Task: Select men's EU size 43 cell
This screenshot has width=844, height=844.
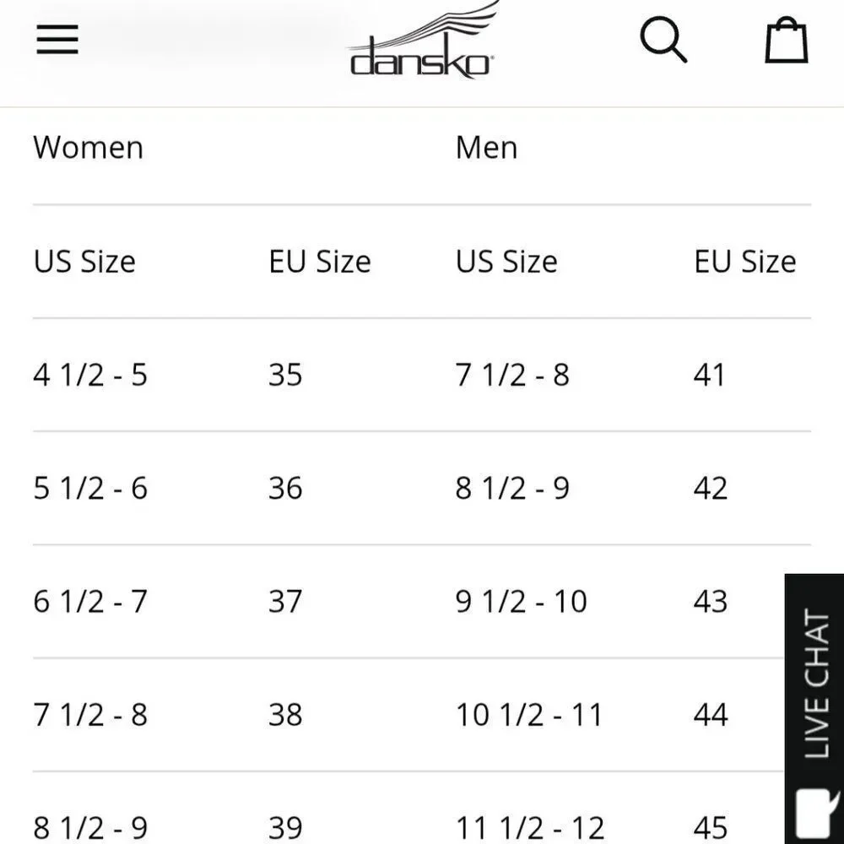Action: [711, 602]
